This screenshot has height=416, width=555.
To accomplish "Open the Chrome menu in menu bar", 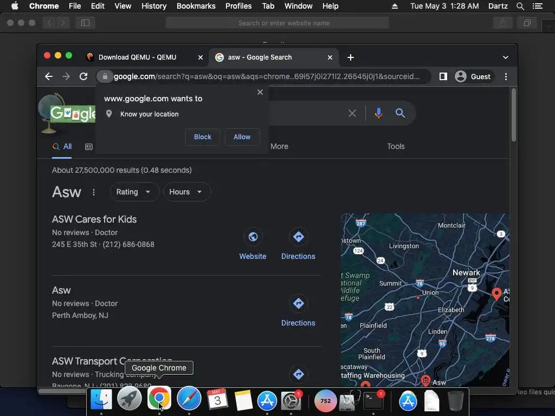I will click(x=44, y=6).
